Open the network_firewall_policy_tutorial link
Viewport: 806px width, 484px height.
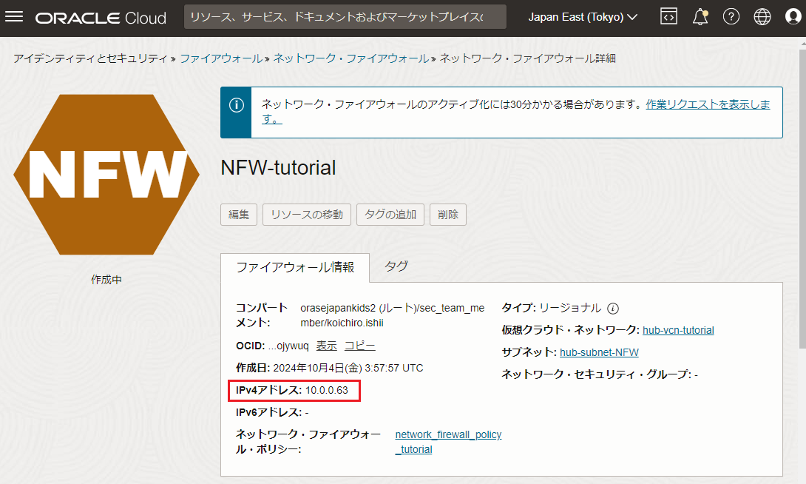click(x=447, y=434)
